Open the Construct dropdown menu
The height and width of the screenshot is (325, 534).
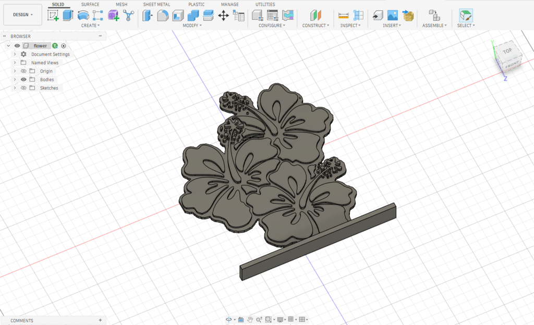coord(315,26)
